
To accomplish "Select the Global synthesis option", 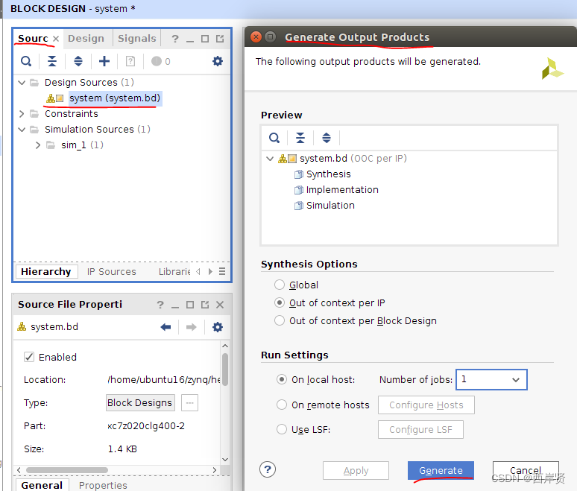I will point(280,285).
